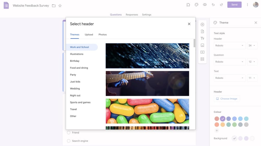
Task: Pick the coral red colour swatch
Action: [217, 119]
